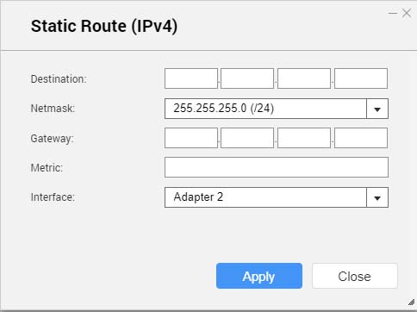Click the fourth Gateway octet field
The height and width of the screenshot is (312, 417).
(361, 138)
